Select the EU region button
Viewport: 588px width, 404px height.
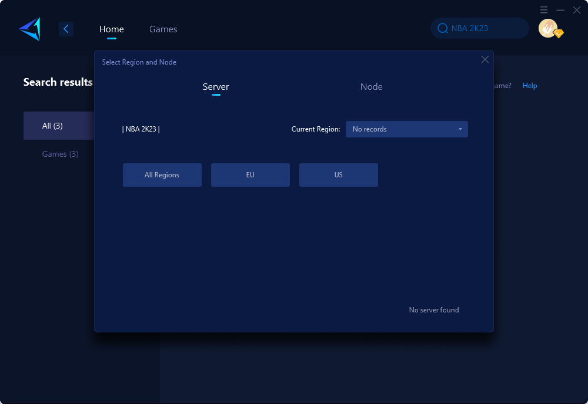click(x=250, y=175)
